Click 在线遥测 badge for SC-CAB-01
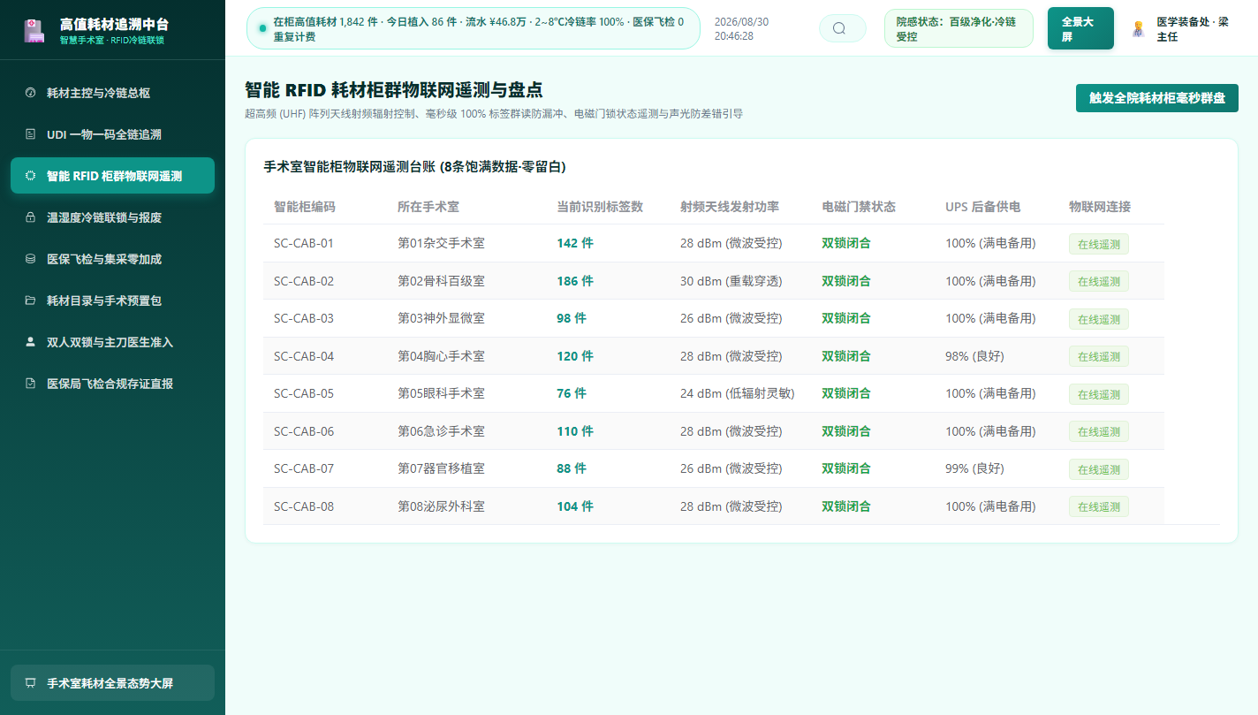Screen dimensions: 1258x715 (x=1098, y=244)
